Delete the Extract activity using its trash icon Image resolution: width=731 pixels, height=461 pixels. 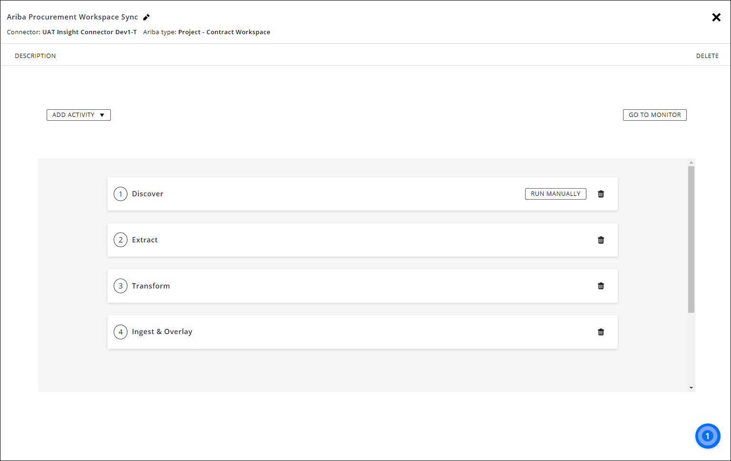click(601, 240)
